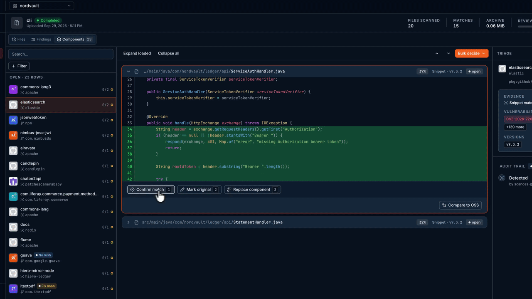Click code line 34 String header
Viewport: 532px width, 299px height.
click(239, 129)
